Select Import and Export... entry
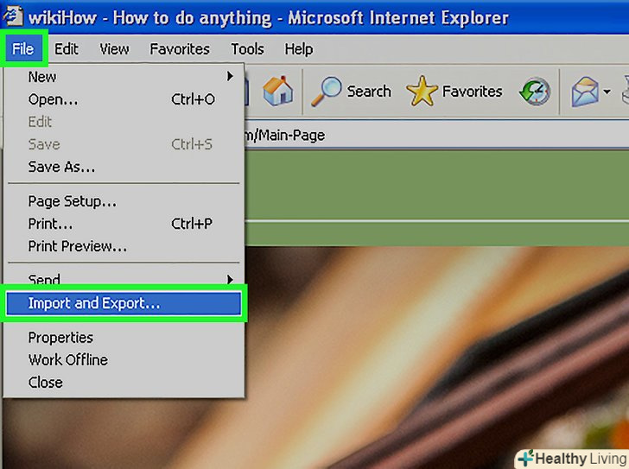Screen dimensions: 629x469 tap(124, 303)
